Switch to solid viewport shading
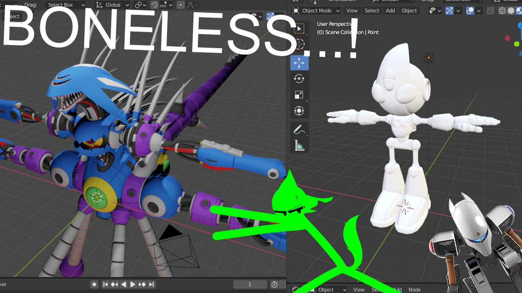The width and height of the screenshot is (522, 293). click(511, 11)
